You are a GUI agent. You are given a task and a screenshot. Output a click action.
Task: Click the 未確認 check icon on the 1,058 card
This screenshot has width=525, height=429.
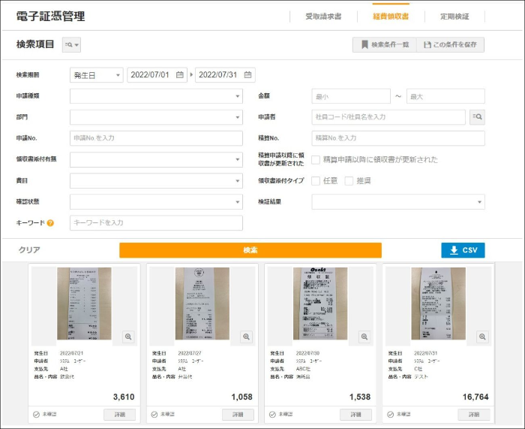[x=154, y=415]
